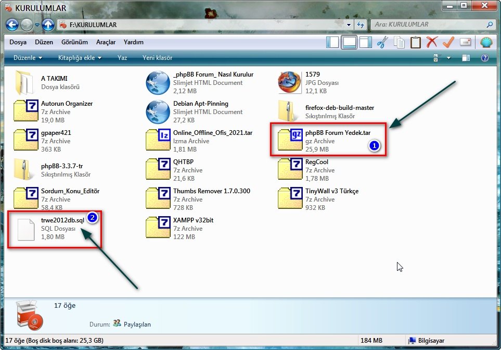
Task: Go up one folder level arrow
Action: 48,24
